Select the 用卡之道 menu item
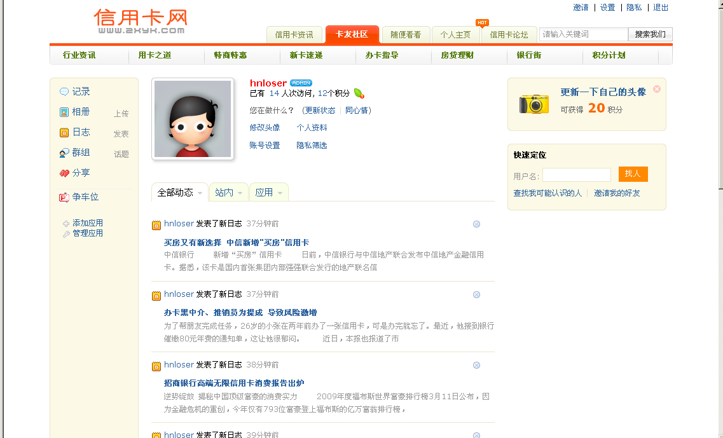 point(155,55)
